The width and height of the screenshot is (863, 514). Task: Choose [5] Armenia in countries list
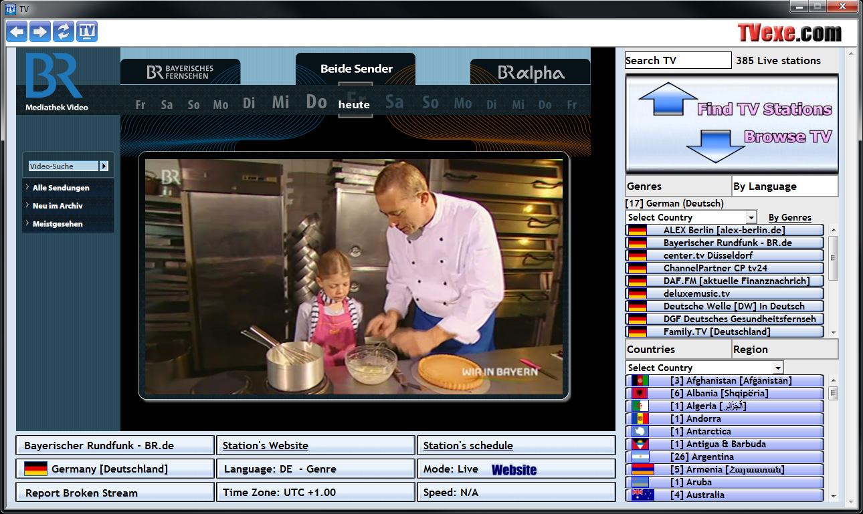725,469
